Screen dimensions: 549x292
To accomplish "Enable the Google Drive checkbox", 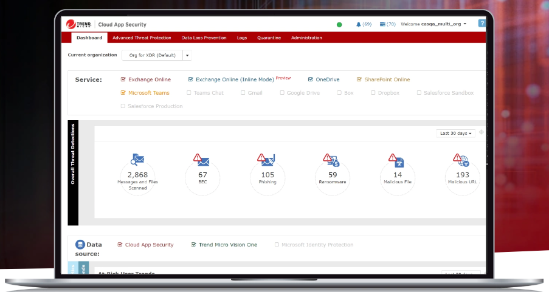I will tap(282, 93).
